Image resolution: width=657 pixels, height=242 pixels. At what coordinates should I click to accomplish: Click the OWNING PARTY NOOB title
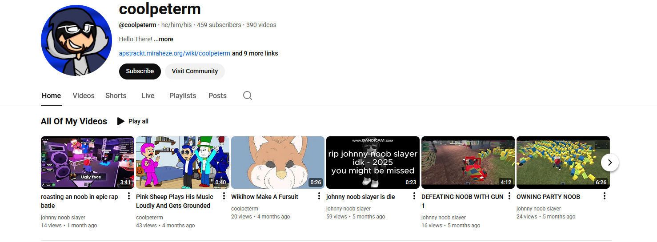(548, 197)
